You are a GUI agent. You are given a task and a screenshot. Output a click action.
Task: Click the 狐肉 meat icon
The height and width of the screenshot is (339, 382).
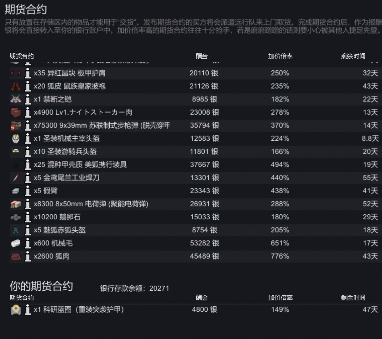(x=16, y=256)
